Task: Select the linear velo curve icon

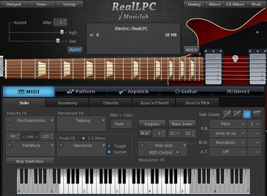Action: coord(227,115)
